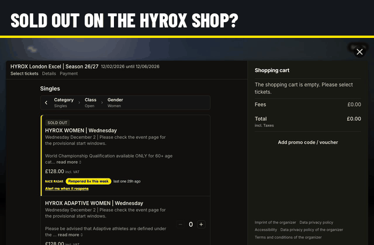Click the HYROX ADAPTIVE WOMEN | Wednesday title
This screenshot has width=374, height=245.
(94, 203)
